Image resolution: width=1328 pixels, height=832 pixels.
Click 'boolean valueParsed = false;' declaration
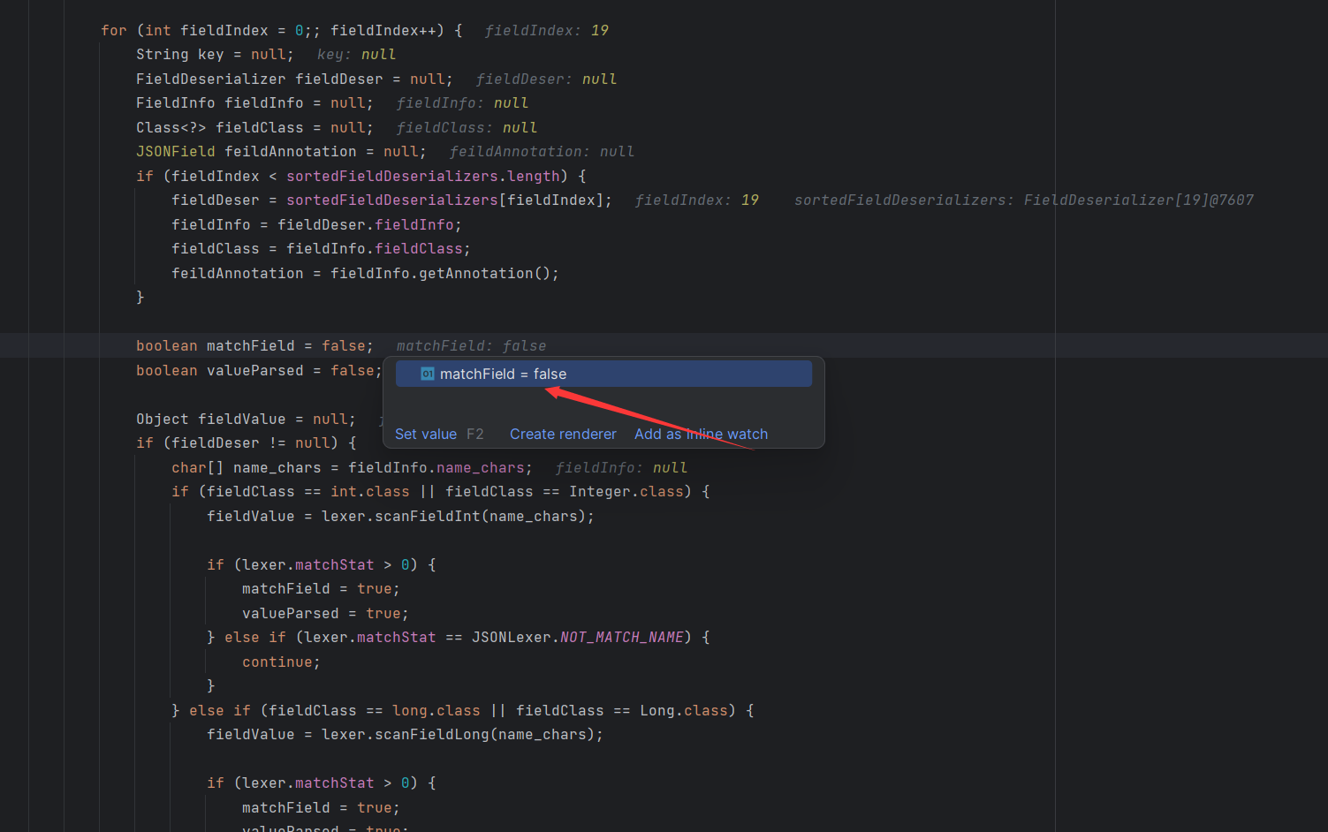pyautogui.click(x=259, y=370)
